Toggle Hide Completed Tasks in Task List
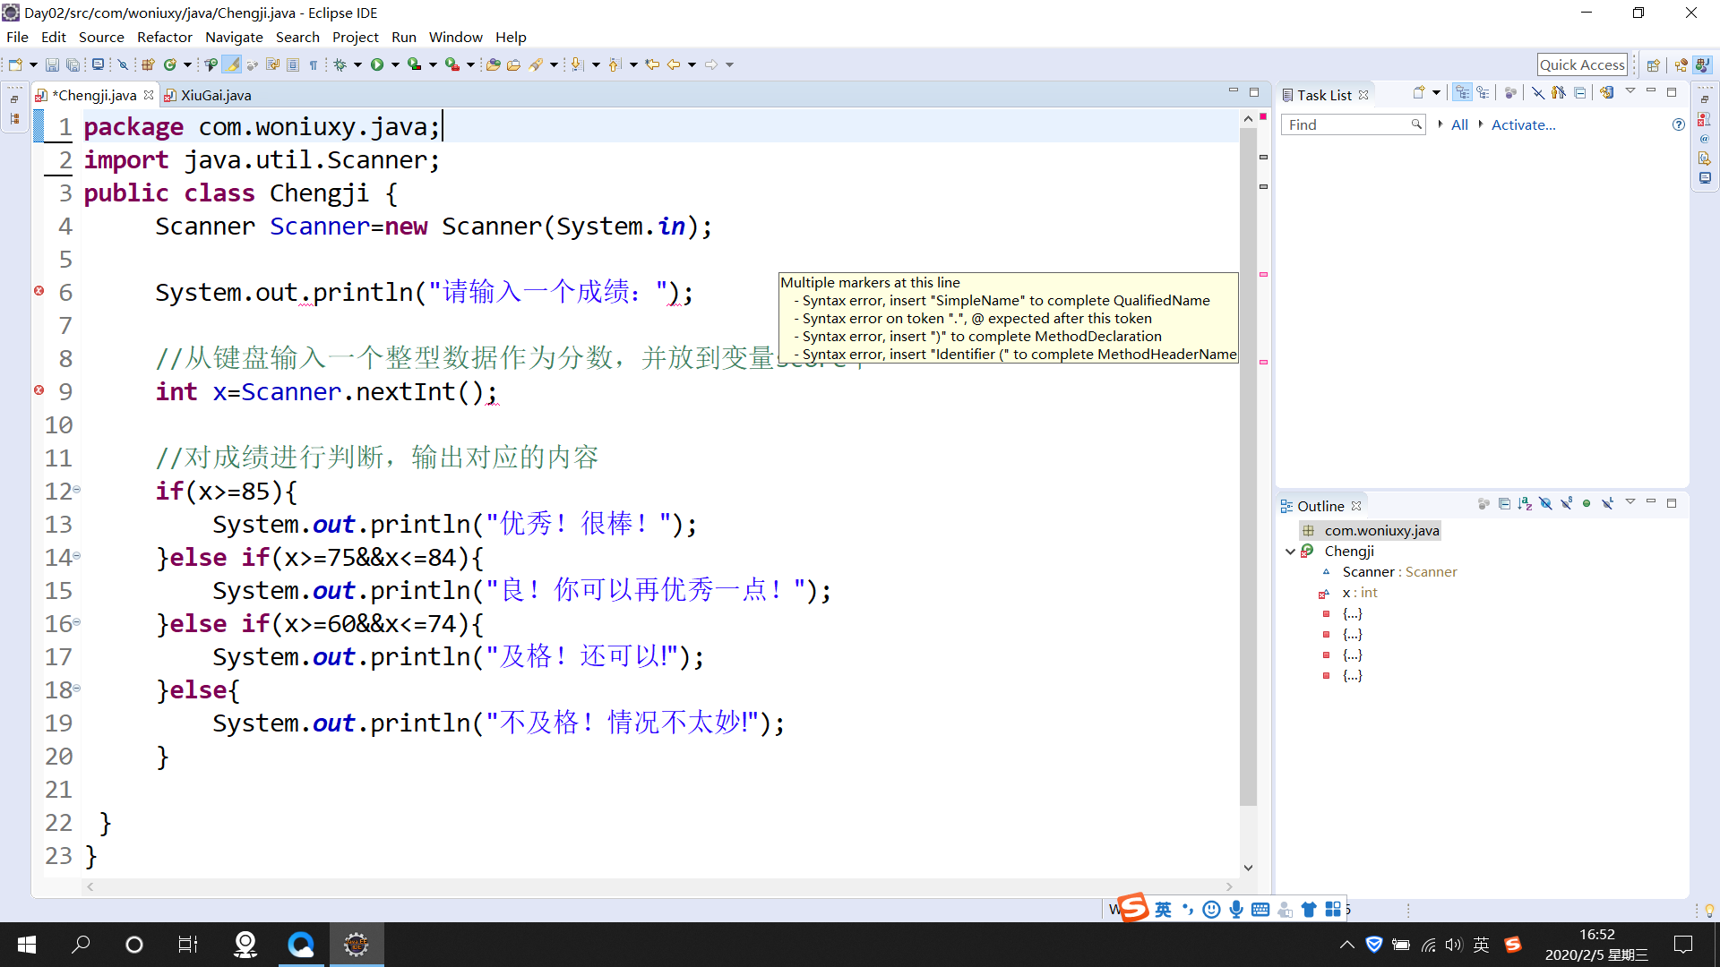The image size is (1720, 967). 1538,92
